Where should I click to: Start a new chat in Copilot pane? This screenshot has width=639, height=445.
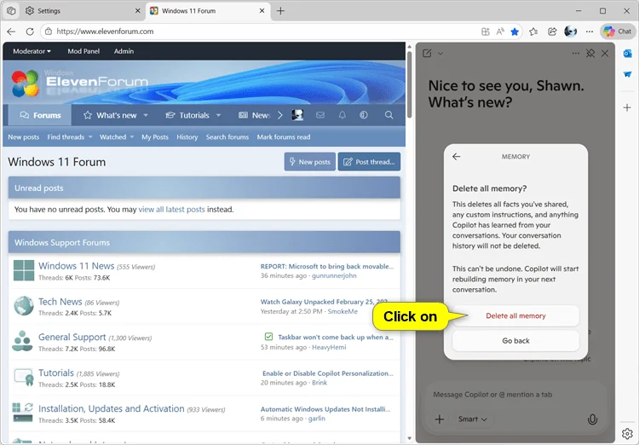pyautogui.click(x=427, y=53)
